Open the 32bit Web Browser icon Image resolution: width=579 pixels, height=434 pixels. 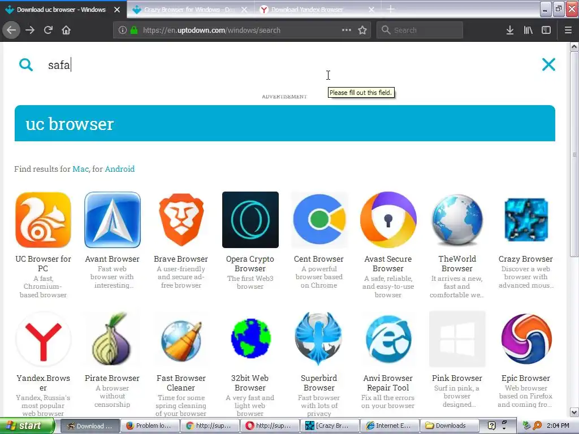(x=250, y=338)
